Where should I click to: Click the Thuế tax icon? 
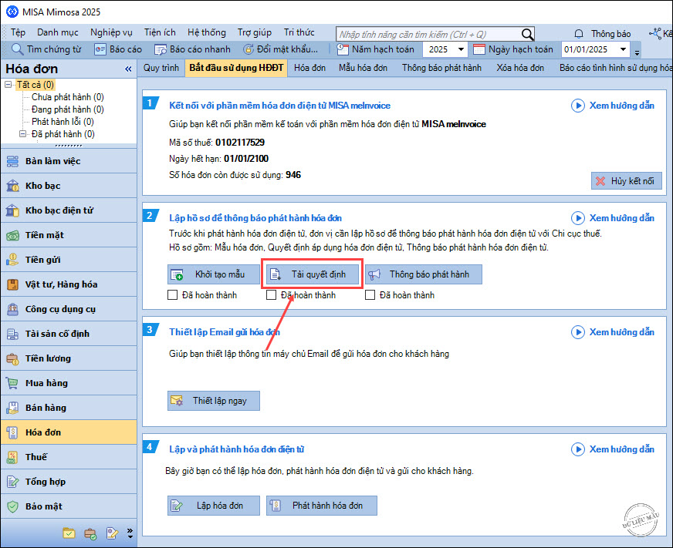[12, 457]
